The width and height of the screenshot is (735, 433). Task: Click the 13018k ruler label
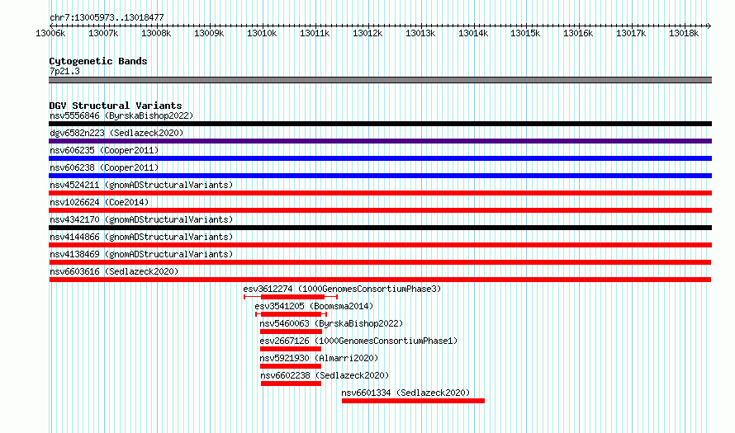[684, 34]
